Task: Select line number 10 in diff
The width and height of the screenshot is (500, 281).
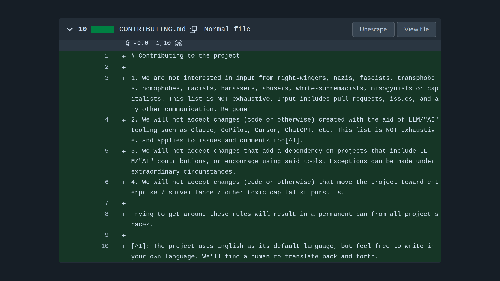Action: pos(105,246)
